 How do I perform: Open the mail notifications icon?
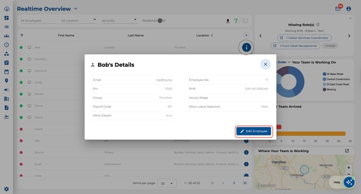click(x=338, y=9)
